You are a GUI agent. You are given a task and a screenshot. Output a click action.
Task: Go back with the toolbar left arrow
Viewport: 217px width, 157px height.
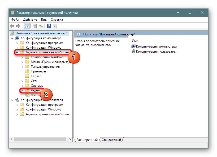(x=12, y=26)
